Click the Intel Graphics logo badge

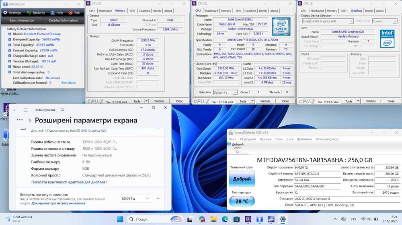[x=387, y=39]
